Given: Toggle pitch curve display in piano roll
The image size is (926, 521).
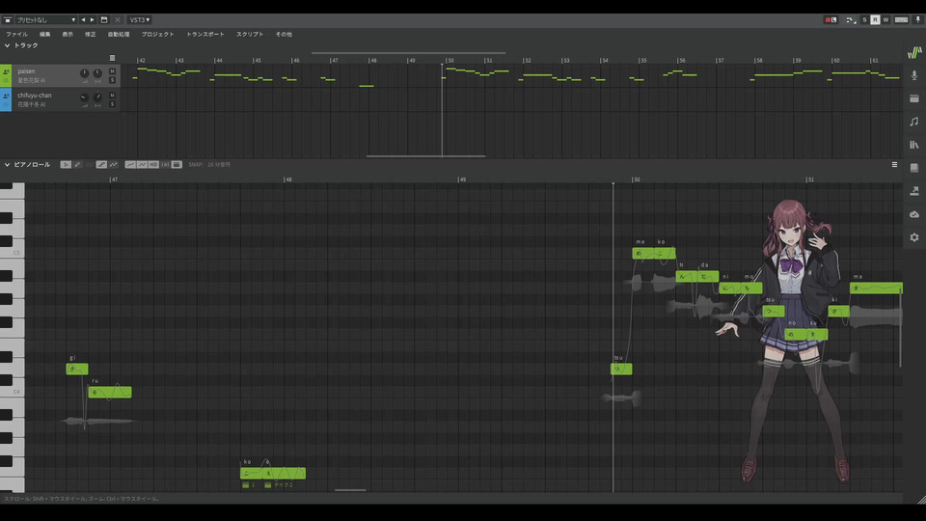Looking at the screenshot, I should (130, 165).
